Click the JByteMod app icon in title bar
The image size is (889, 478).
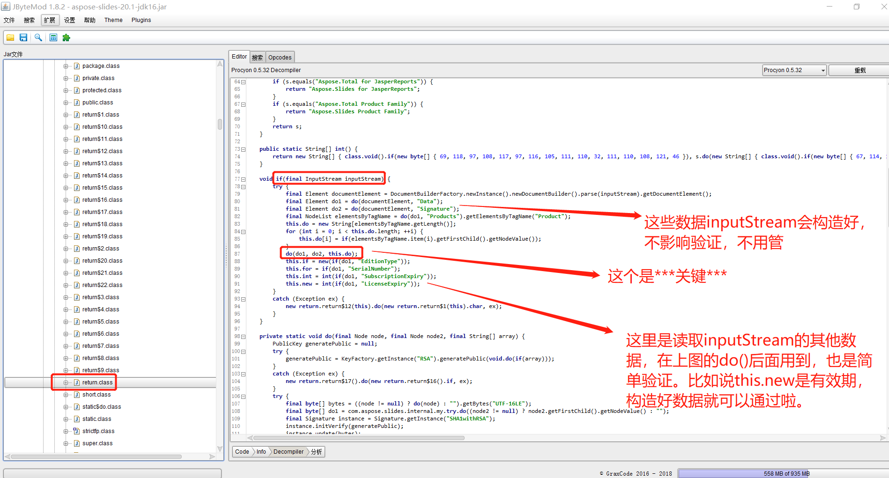point(6,7)
